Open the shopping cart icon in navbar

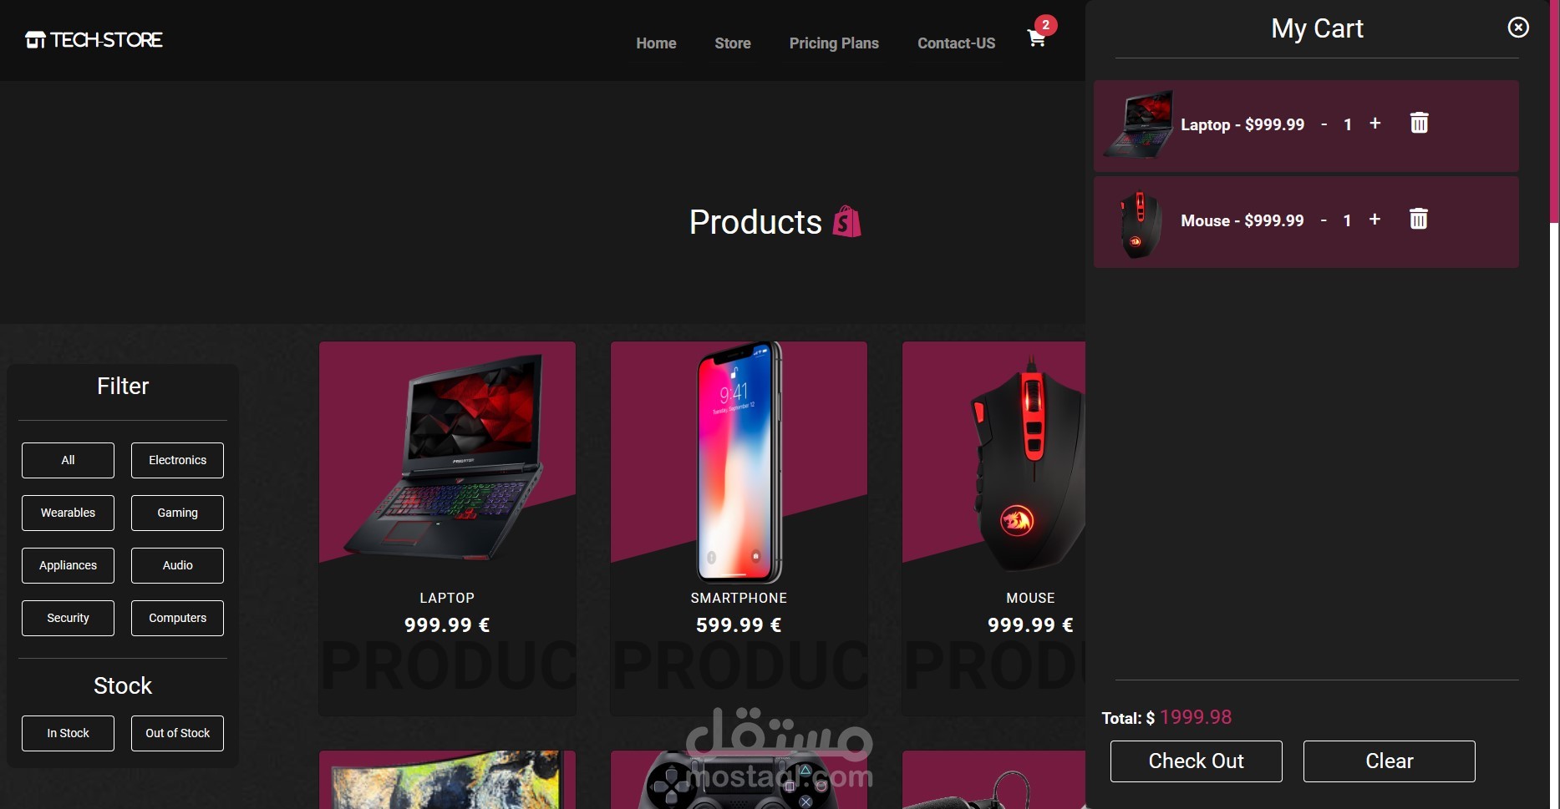pyautogui.click(x=1036, y=39)
